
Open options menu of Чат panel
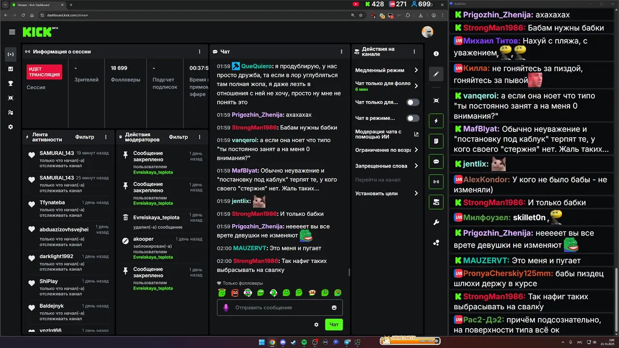(341, 52)
